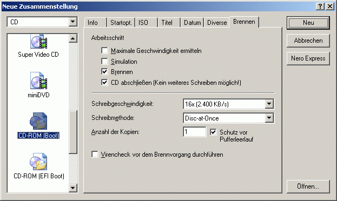Click the Abbrechen button
The height and width of the screenshot is (201, 337).
coord(308,41)
